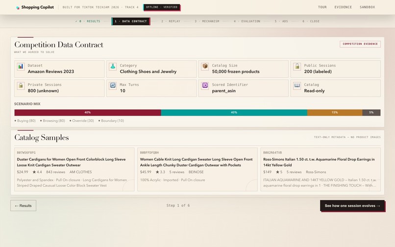The image size is (395, 247).
Task: Click the Catalog open book icon
Action: click(x=297, y=86)
